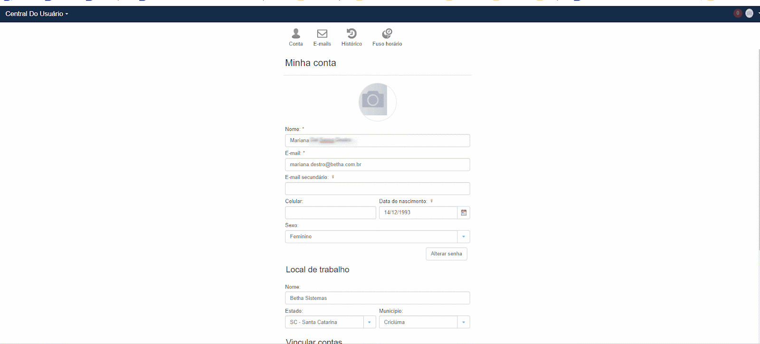Go to the E-mails envelope icon
Viewport: 760px width, 344px height.
pyautogui.click(x=322, y=34)
